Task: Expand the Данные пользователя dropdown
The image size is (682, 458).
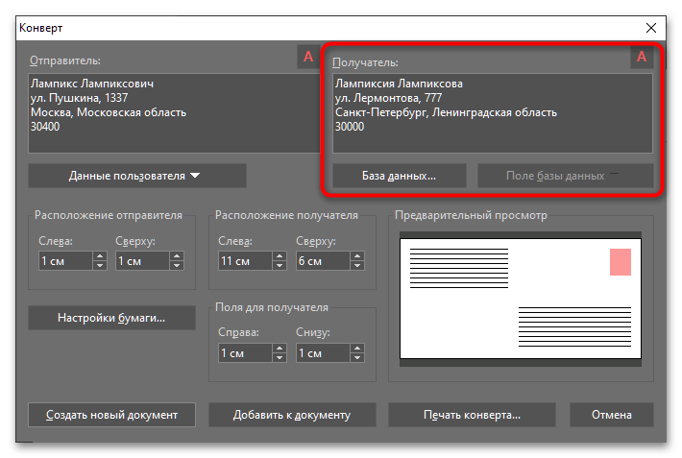Action: tap(136, 176)
